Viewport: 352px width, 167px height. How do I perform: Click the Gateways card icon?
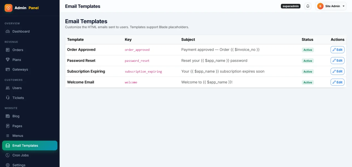[x=8, y=70]
